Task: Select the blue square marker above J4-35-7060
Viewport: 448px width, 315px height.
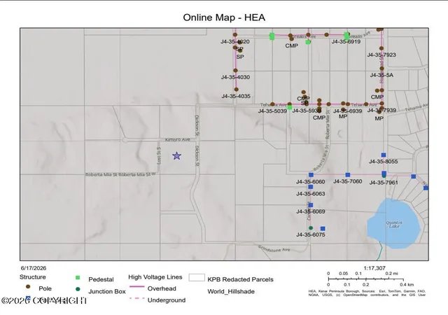Action: (x=348, y=175)
